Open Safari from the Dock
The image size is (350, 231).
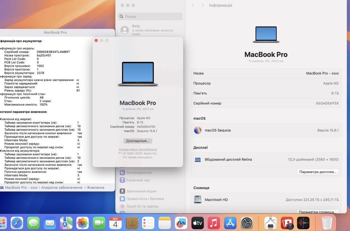(x=17, y=223)
